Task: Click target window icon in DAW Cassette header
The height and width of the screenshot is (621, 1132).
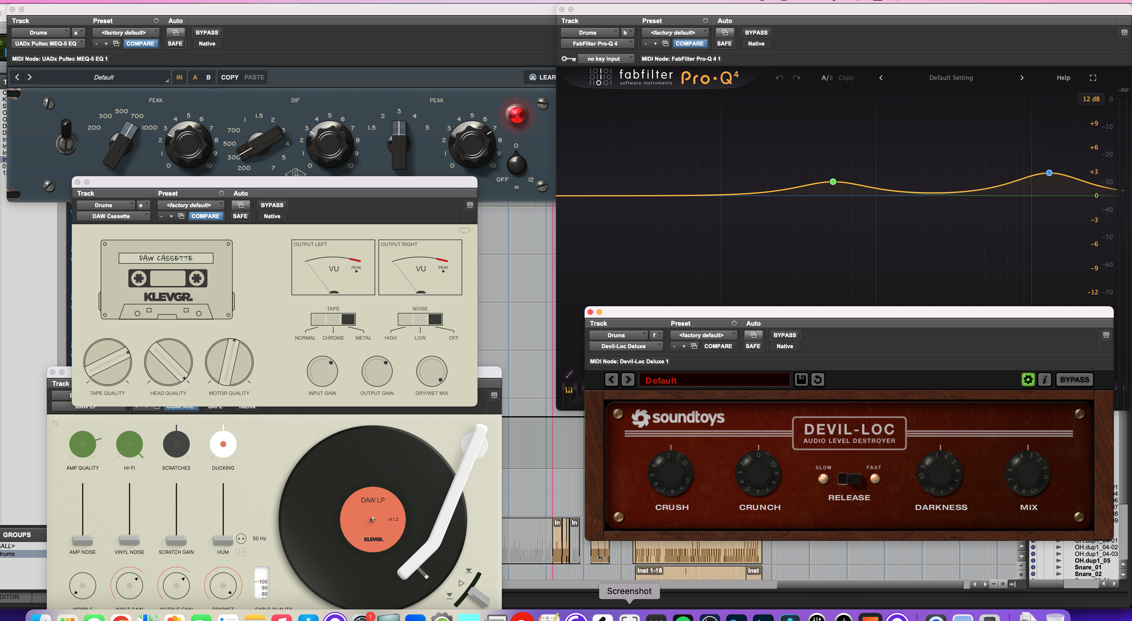Action: click(x=470, y=205)
